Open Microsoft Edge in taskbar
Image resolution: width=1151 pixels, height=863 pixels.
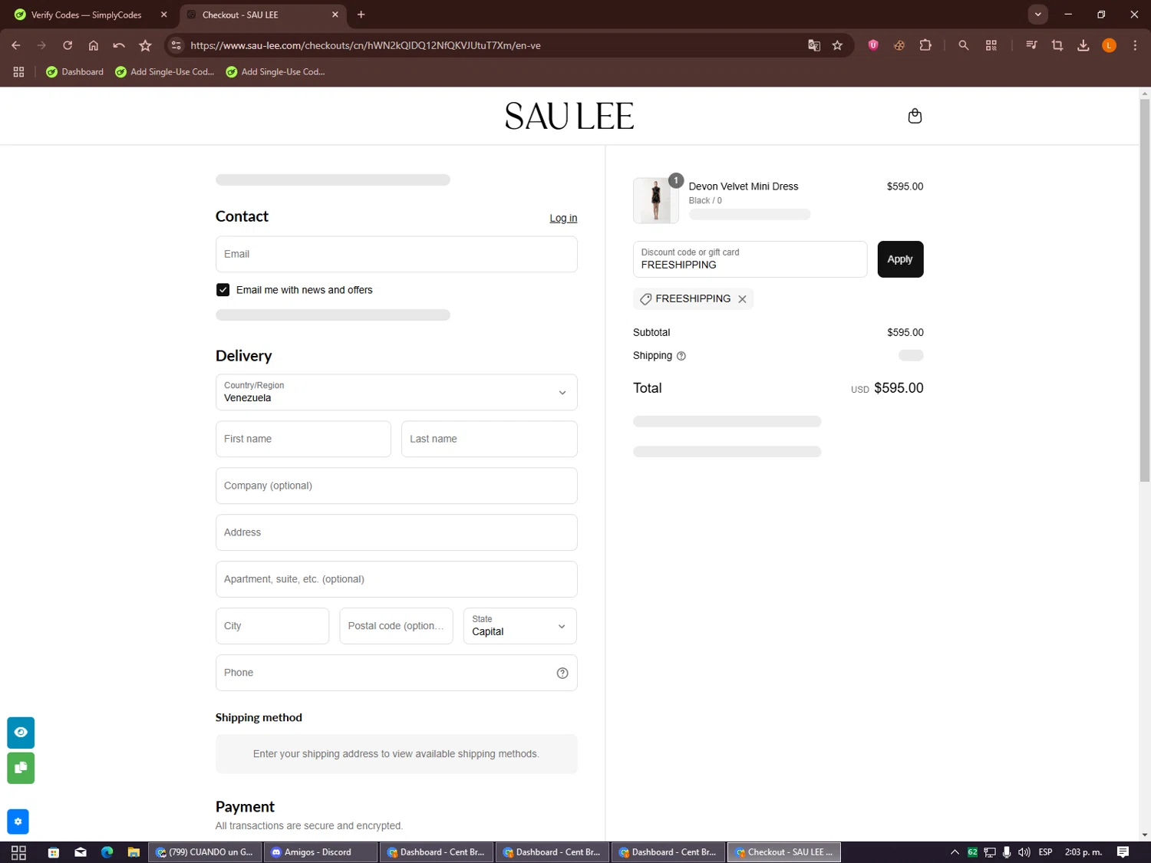(x=107, y=852)
